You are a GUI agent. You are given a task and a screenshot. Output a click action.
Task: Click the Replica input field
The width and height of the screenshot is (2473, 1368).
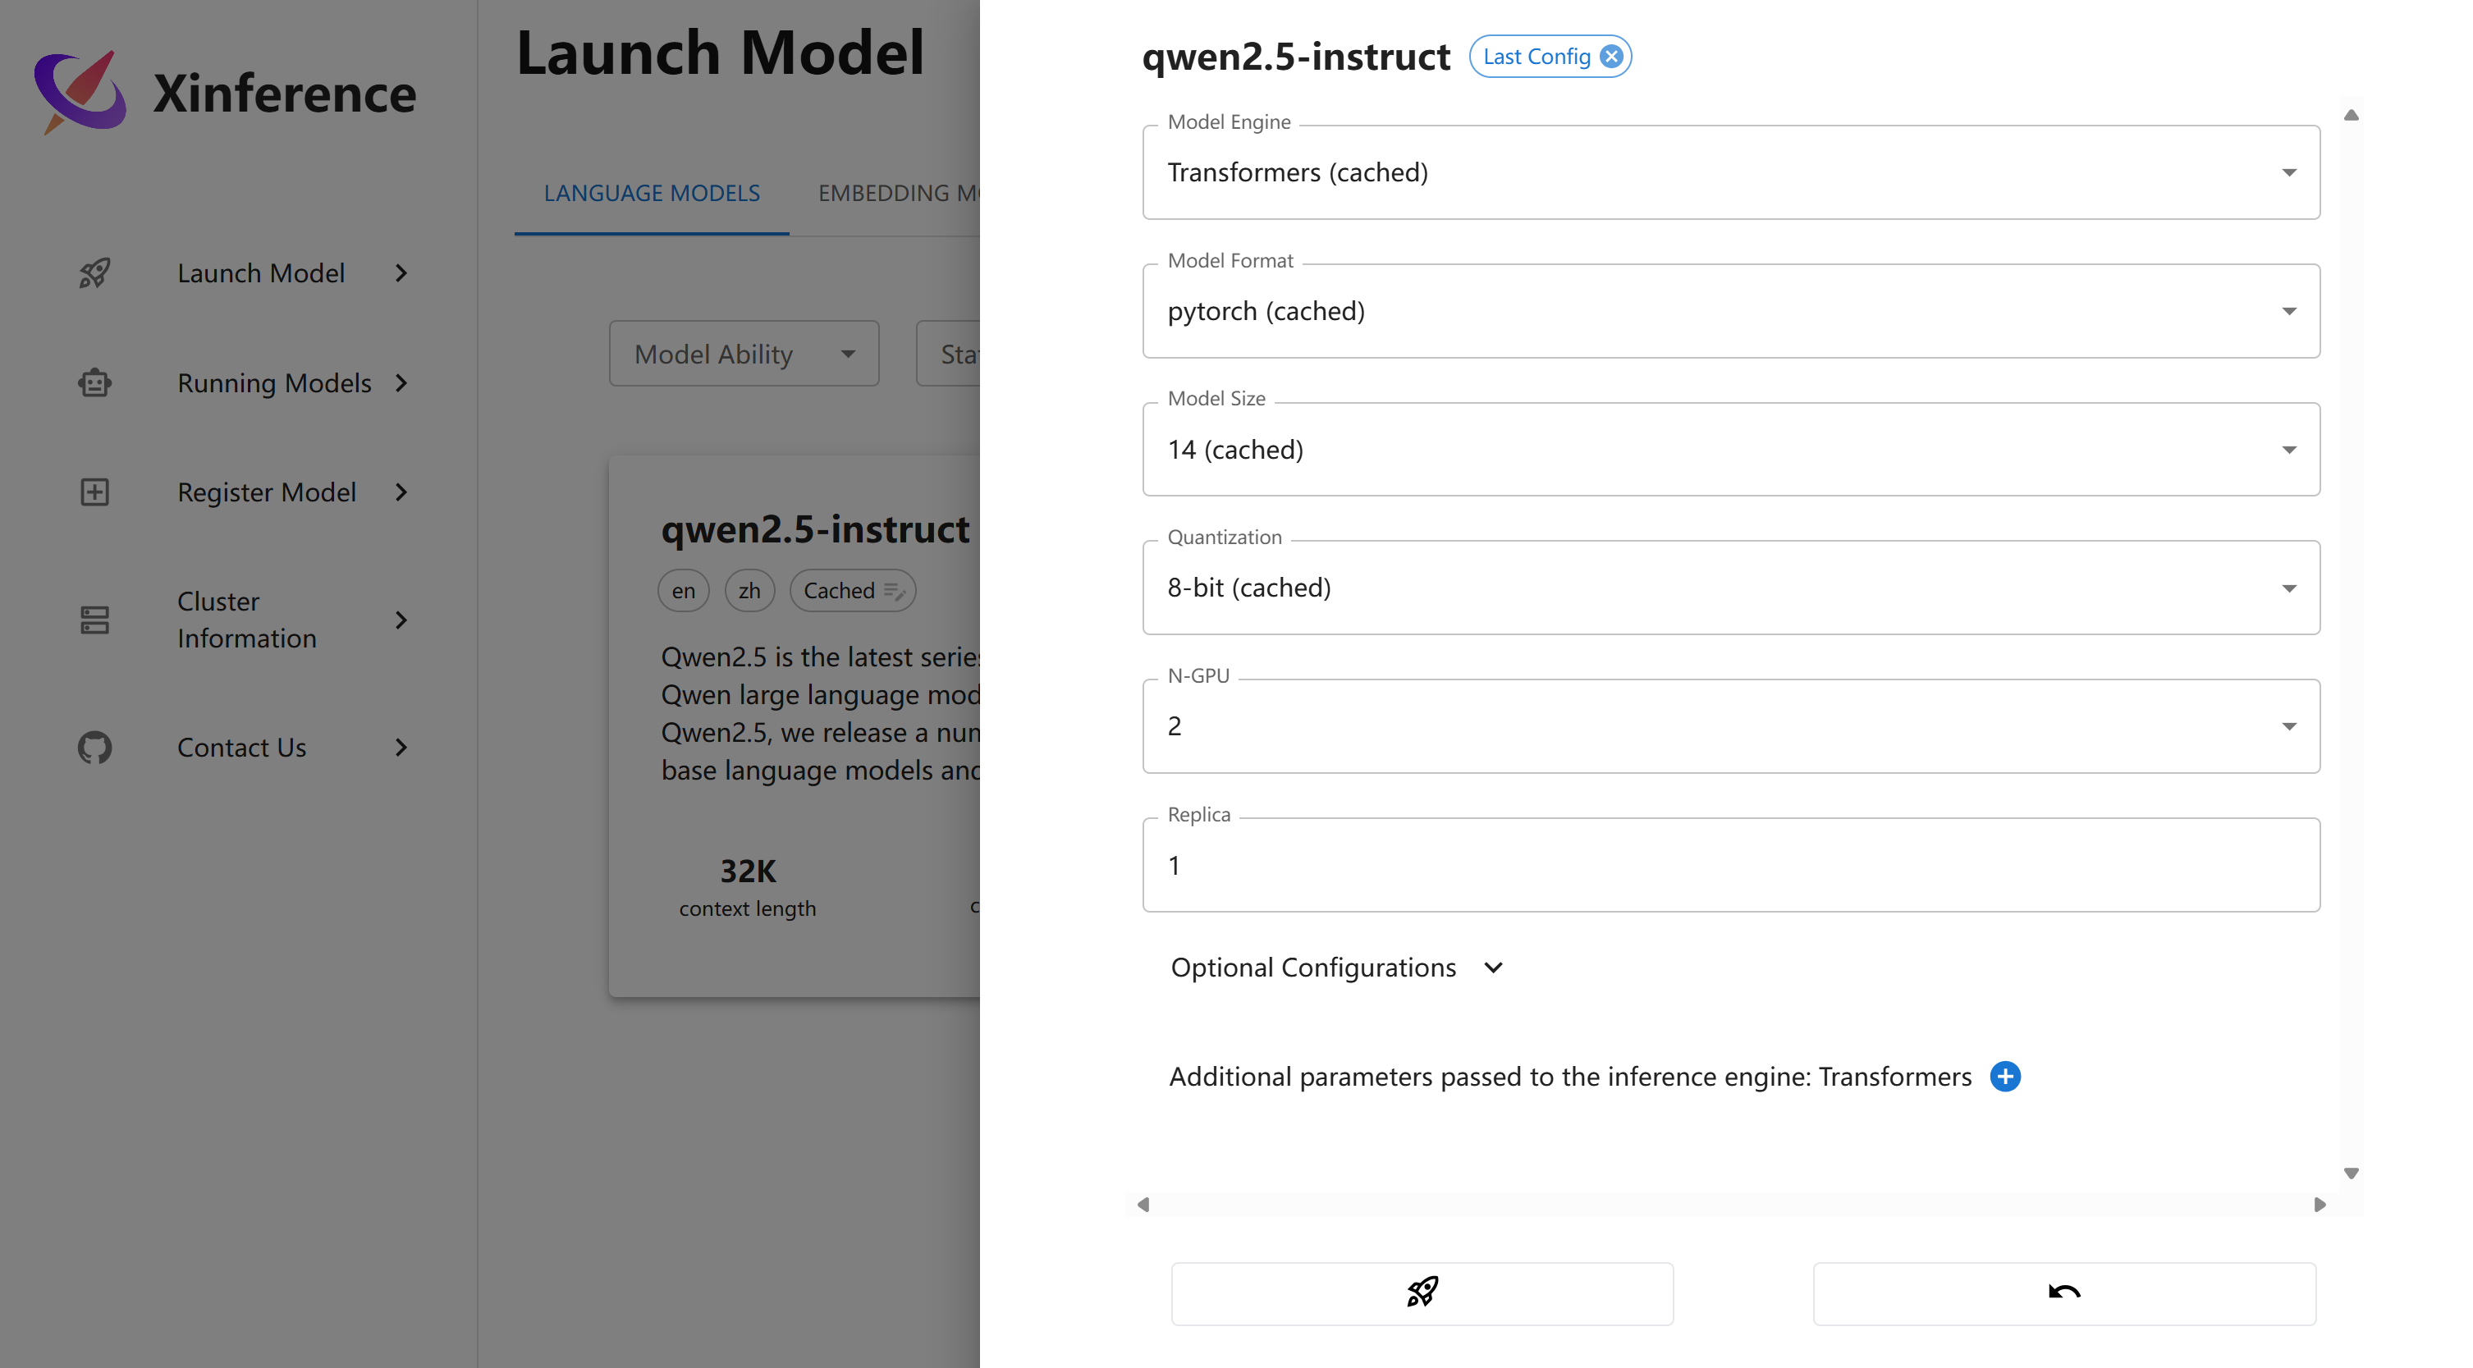click(x=1731, y=865)
